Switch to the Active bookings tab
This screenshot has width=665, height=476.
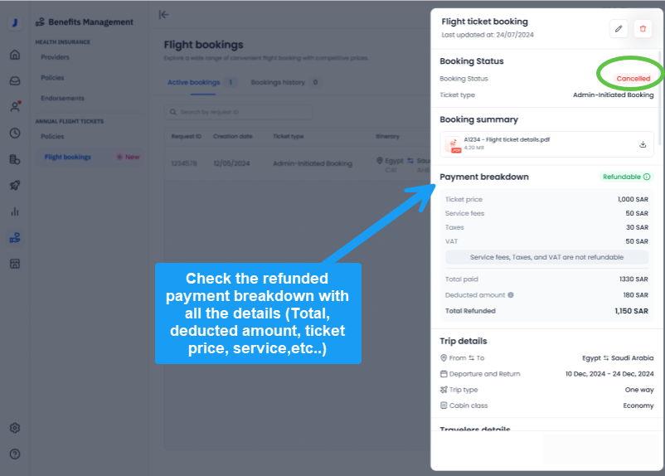pyautogui.click(x=193, y=83)
